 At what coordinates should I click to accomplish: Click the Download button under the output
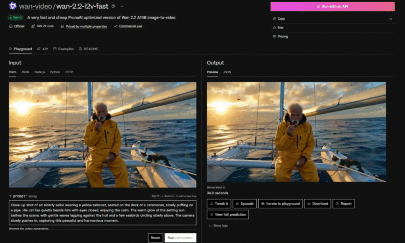[x=317, y=203]
